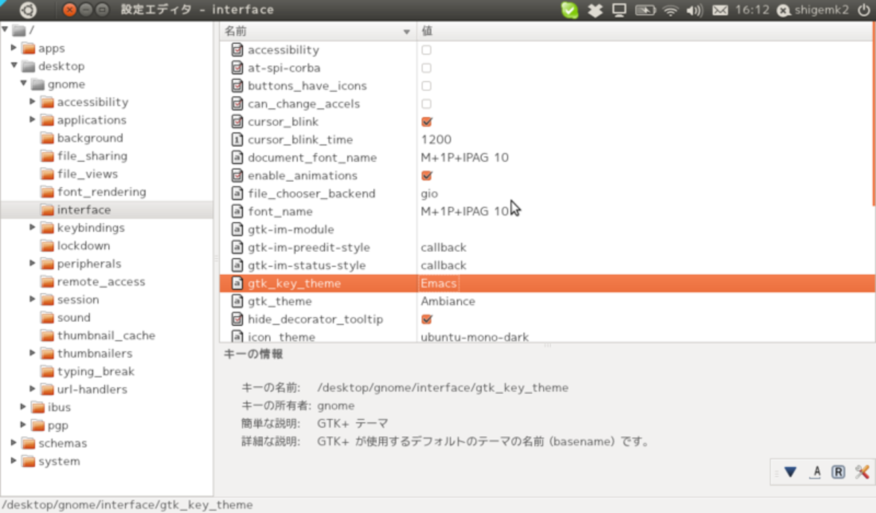The height and width of the screenshot is (513, 876).
Task: Tick the buttons_have_icons checkbox
Action: coord(427,86)
